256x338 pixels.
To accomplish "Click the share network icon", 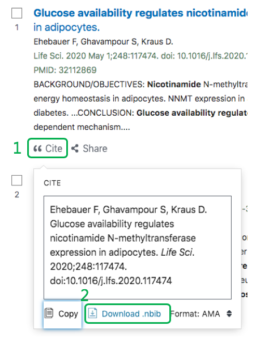I will (x=75, y=149).
